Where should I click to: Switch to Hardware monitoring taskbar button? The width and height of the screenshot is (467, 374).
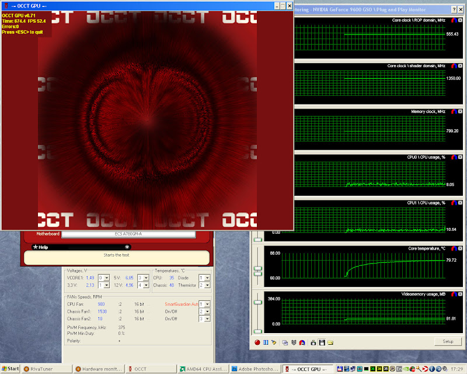[99, 369]
